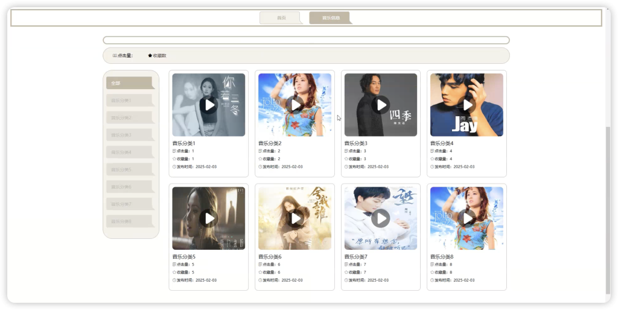Viewport: 618px width, 310px height.
Task: Click the page vertical scrollbar
Action: [x=608, y=210]
